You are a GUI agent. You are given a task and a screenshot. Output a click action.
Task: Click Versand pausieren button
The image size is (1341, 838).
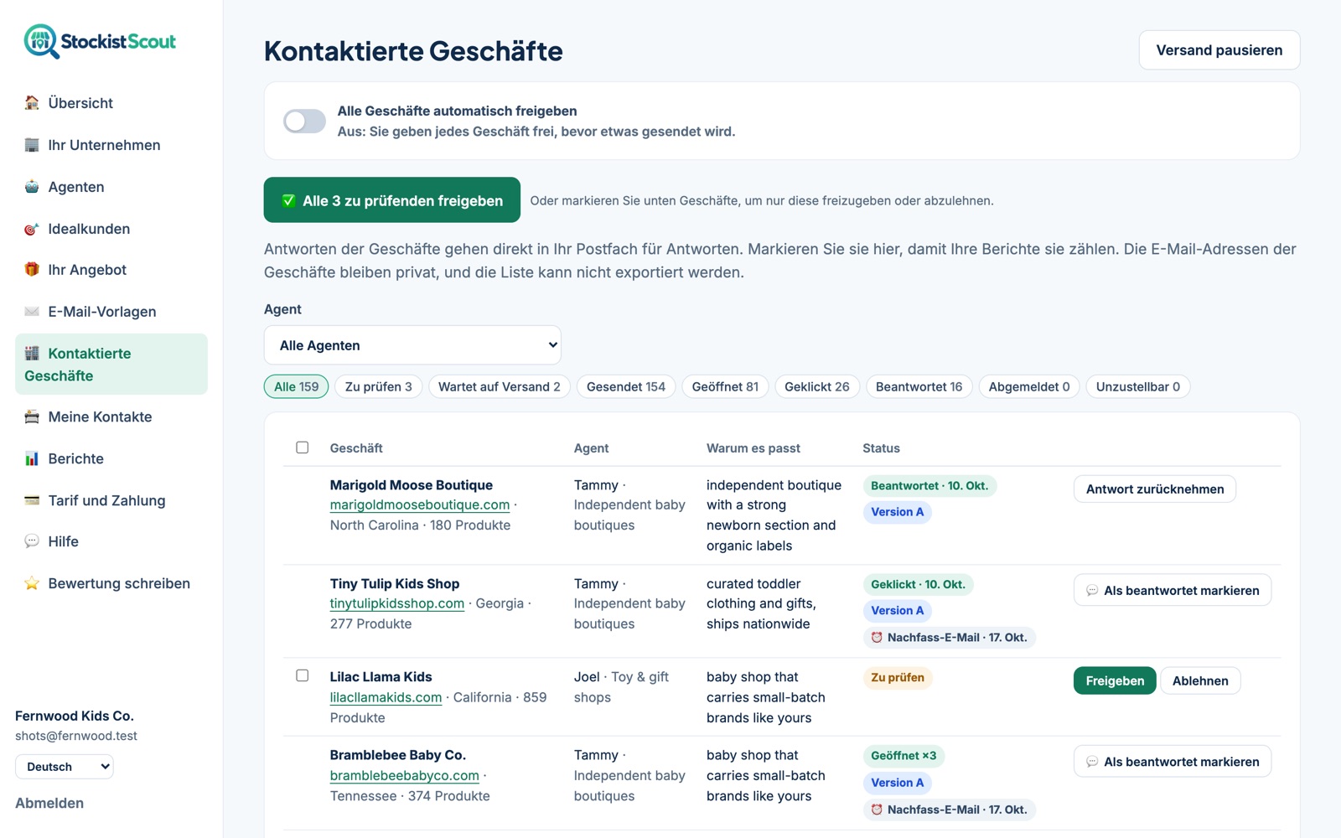[x=1219, y=50]
